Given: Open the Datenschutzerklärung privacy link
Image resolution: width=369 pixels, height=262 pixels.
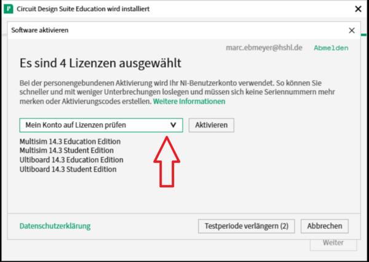Looking at the screenshot, I should point(55,226).
